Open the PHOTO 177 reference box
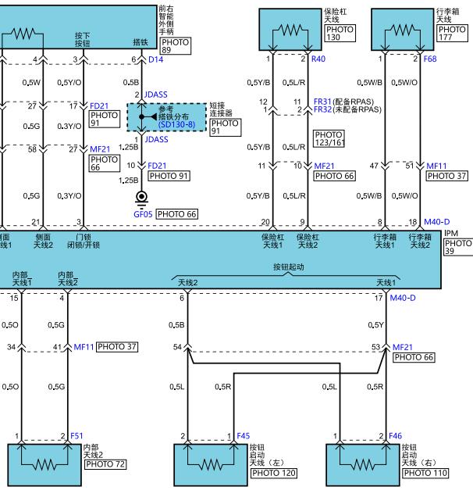Screen dimensions: 473x501 tap(452, 34)
